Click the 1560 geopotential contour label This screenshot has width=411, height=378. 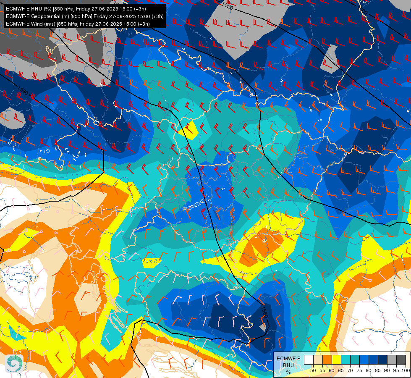point(264,311)
